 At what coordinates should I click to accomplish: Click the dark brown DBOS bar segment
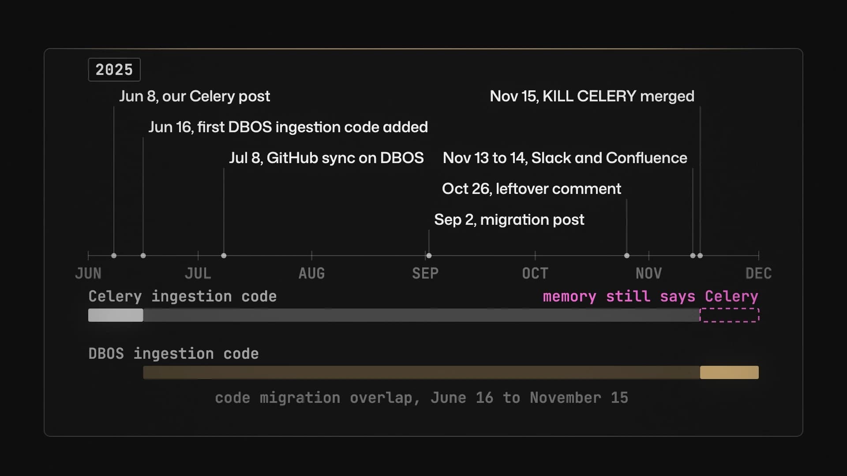pyautogui.click(x=422, y=372)
